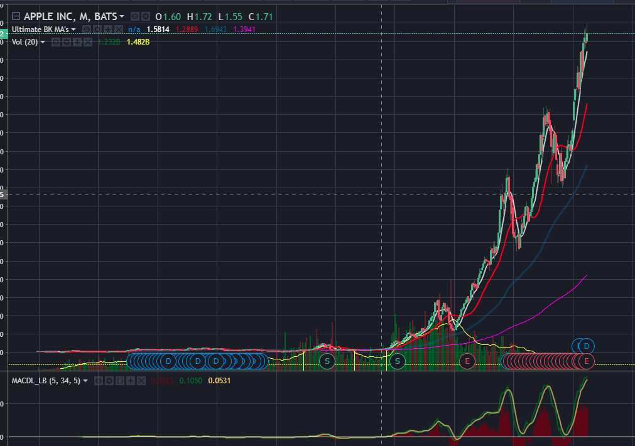Select the open price value O1.60
The width and height of the screenshot is (635, 446).
tap(168, 16)
